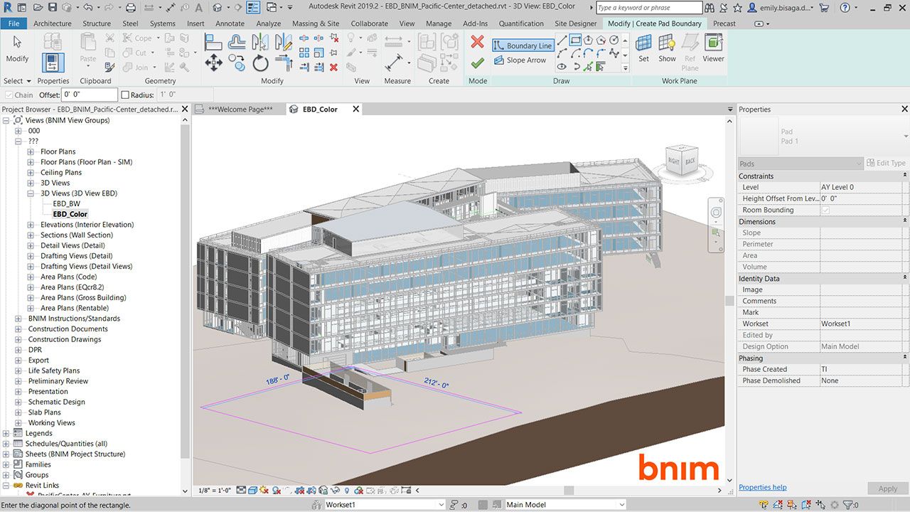The width and height of the screenshot is (910, 512).
Task: Click the filter icon in status bar
Action: 848,504
